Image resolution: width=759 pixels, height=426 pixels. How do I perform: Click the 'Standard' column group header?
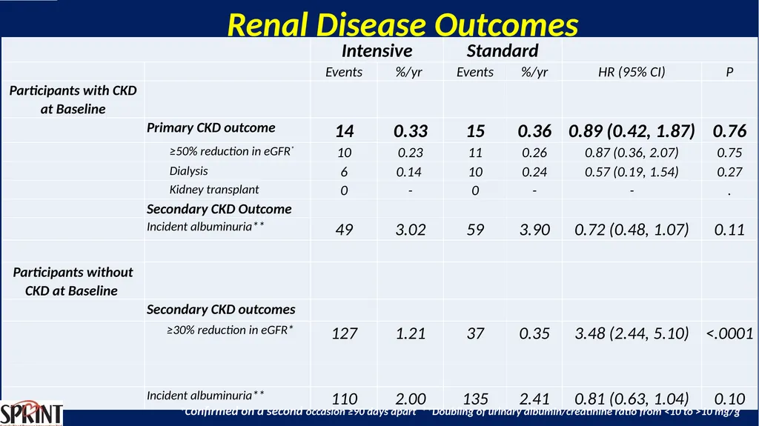tap(503, 50)
